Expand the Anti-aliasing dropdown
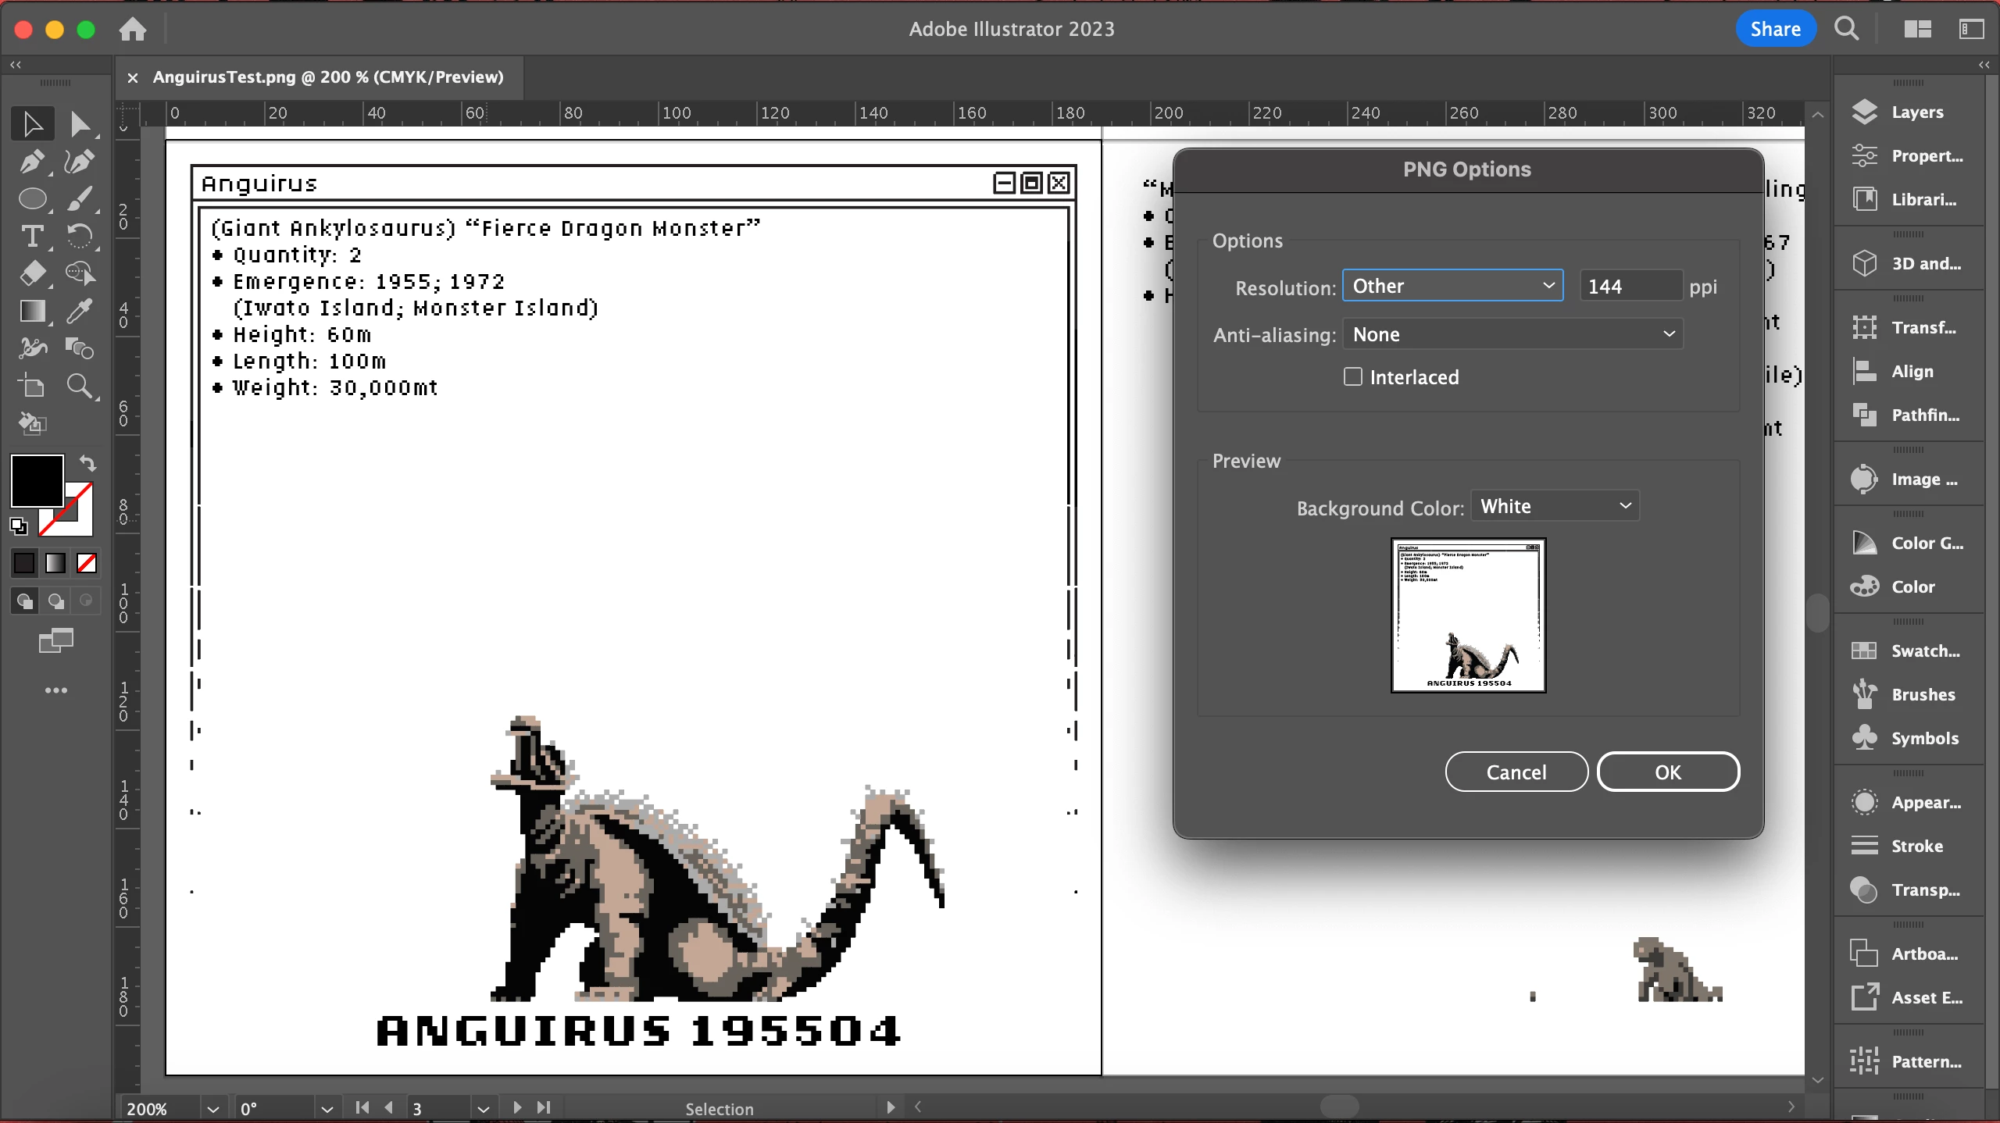This screenshot has width=2000, height=1123. coord(1512,334)
